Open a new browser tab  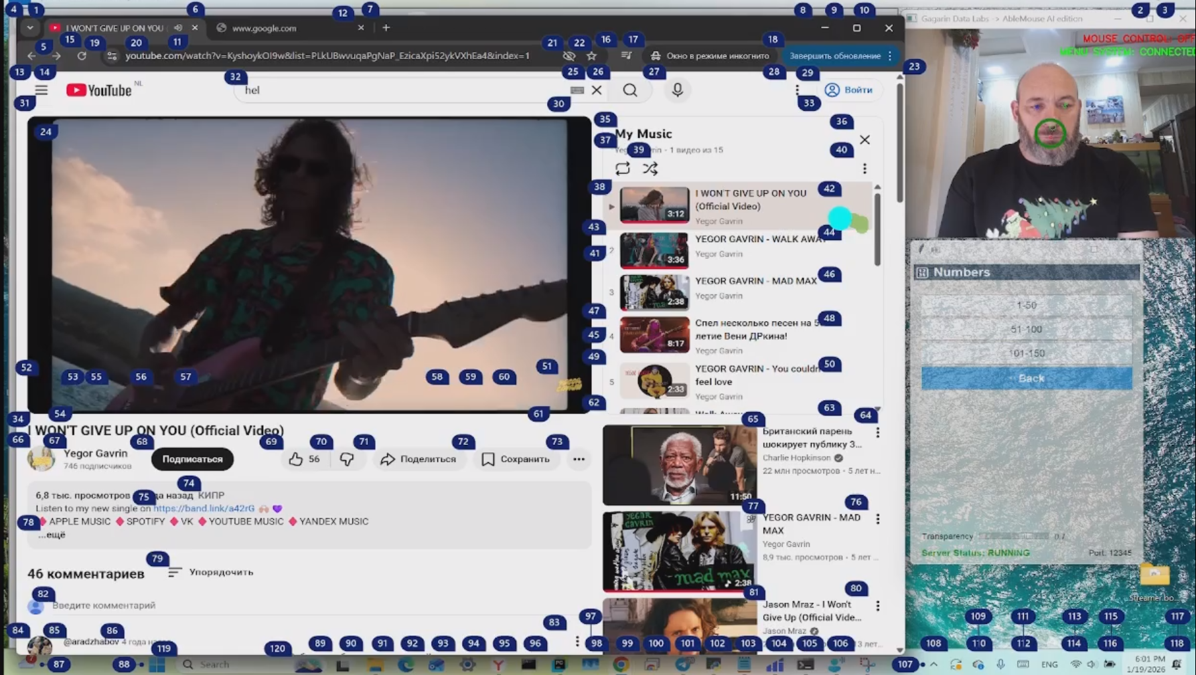tap(386, 28)
